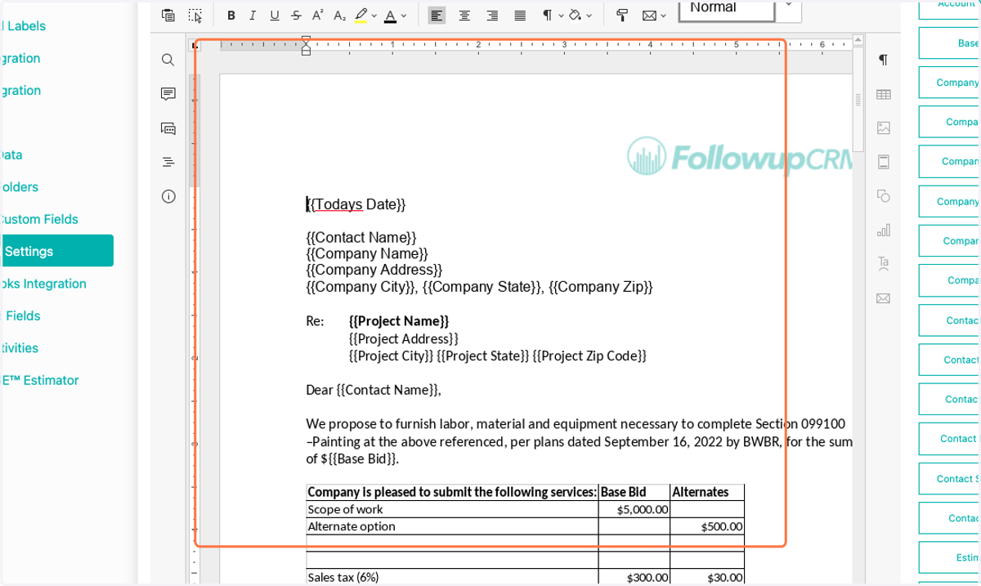Click the 'Alternate option' table row
This screenshot has height=586, width=981.
point(525,526)
